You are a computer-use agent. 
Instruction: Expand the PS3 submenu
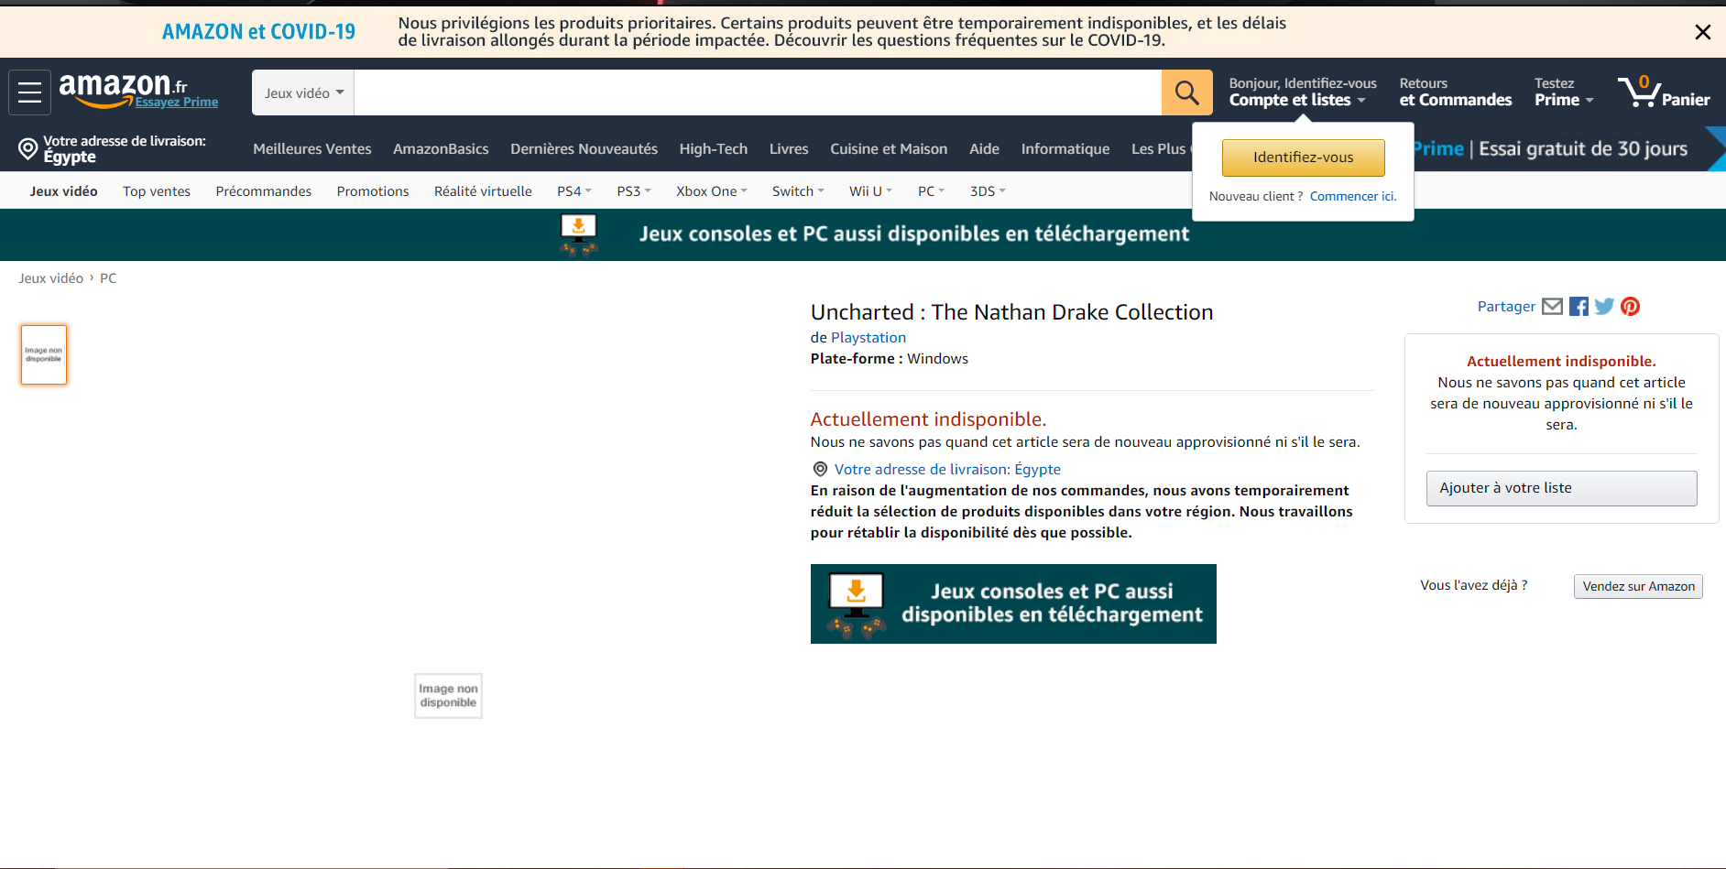(634, 191)
